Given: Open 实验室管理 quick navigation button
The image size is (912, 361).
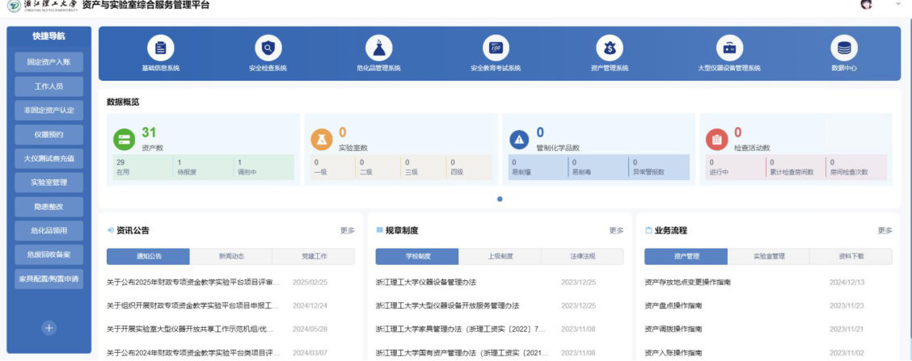Looking at the screenshot, I should (x=49, y=183).
